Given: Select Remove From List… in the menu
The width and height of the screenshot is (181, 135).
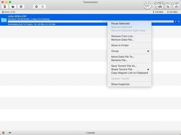Looking at the screenshot, I should coord(129,36).
